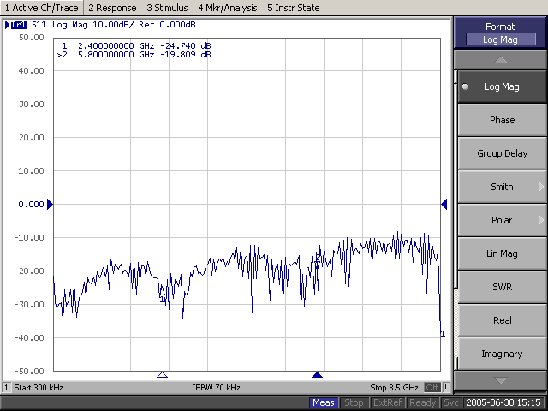Image resolution: width=548 pixels, height=411 pixels.
Task: Open the 2 Response menu
Action: 112,8
